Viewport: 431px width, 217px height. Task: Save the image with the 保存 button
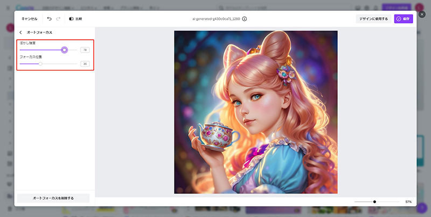click(x=404, y=19)
